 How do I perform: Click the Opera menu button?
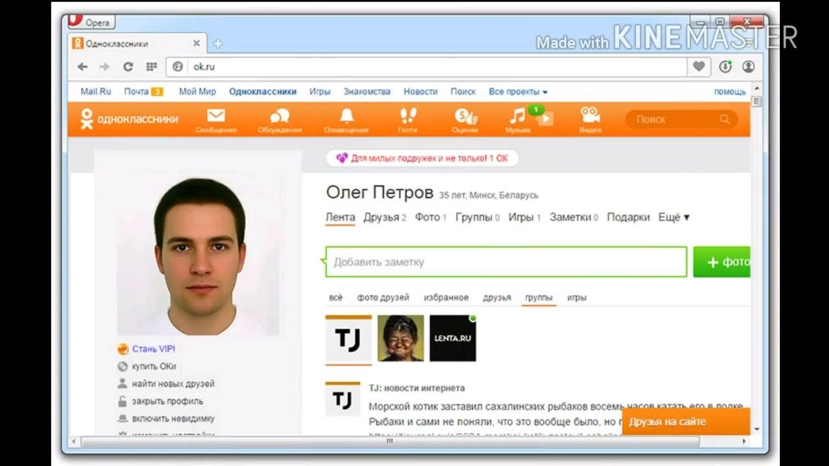[x=91, y=21]
